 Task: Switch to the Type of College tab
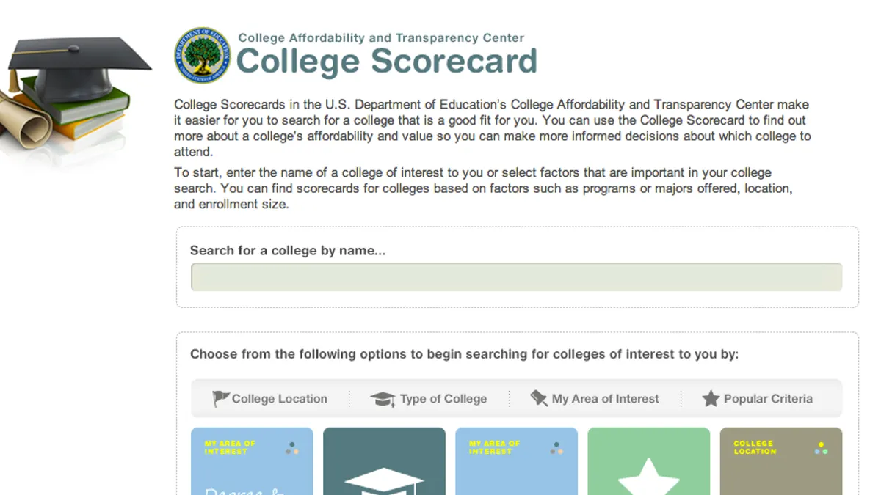(x=429, y=399)
